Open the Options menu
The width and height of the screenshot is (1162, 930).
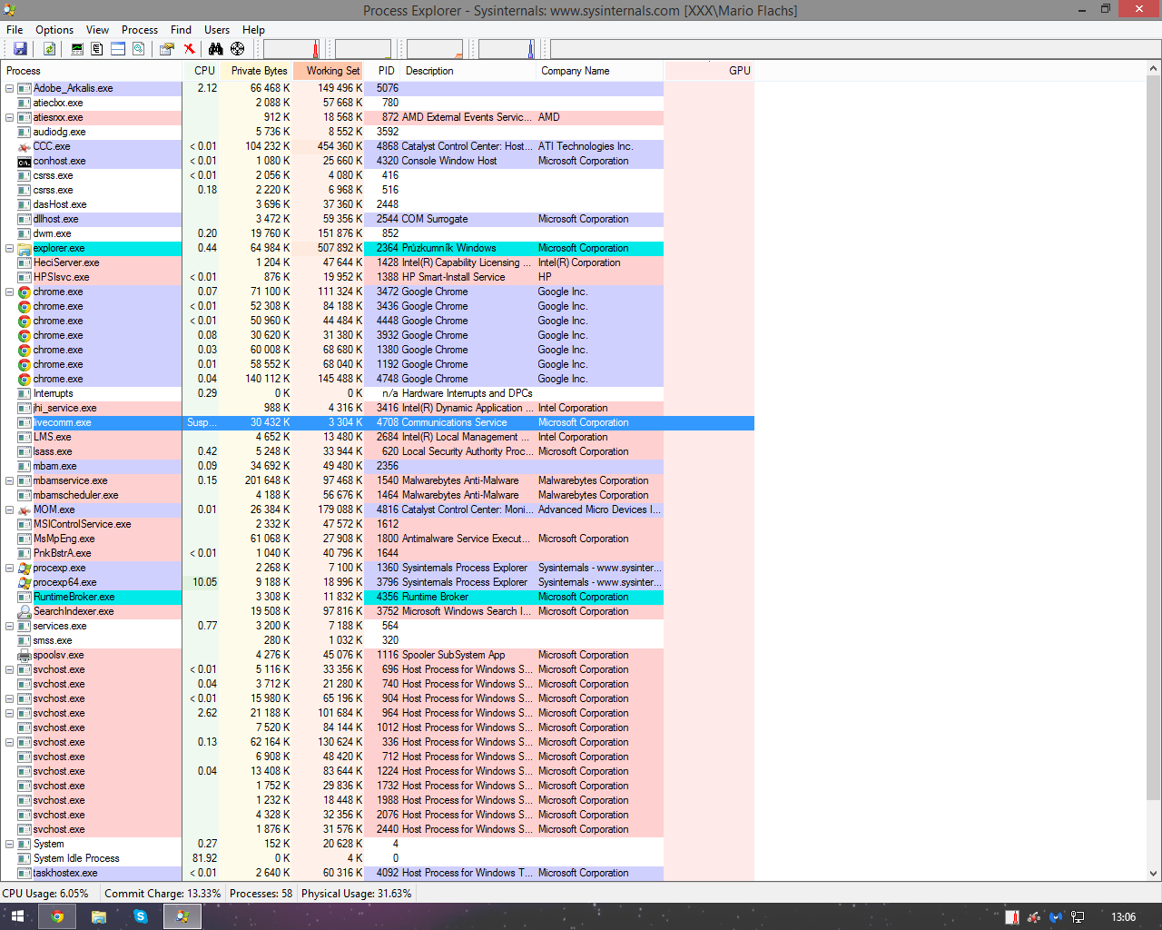pos(54,30)
